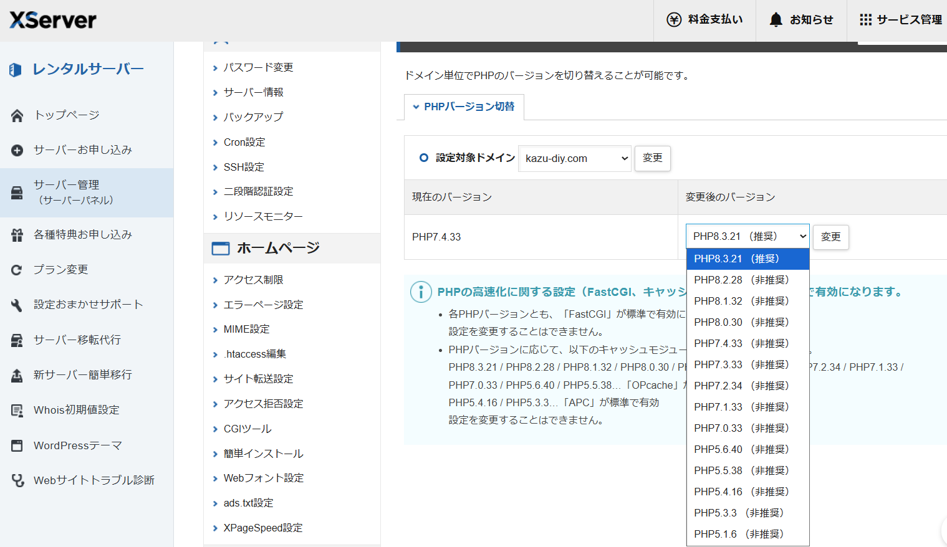This screenshot has width=947, height=547.
Task: Click the XServer logo
Action: [53, 20]
